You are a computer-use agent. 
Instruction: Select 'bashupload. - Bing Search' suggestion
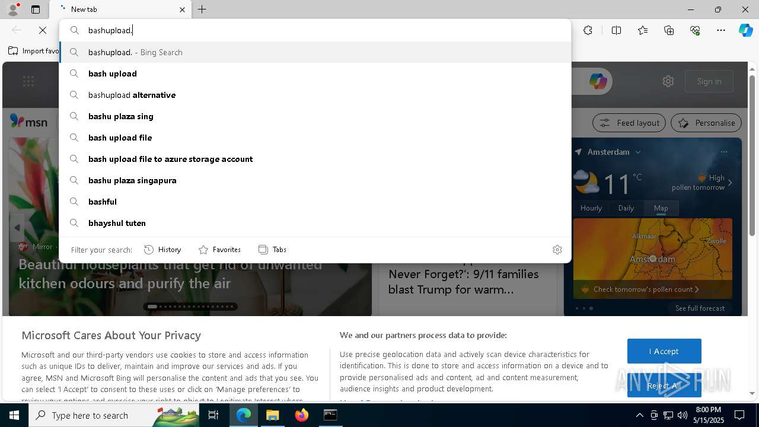pyautogui.click(x=315, y=52)
